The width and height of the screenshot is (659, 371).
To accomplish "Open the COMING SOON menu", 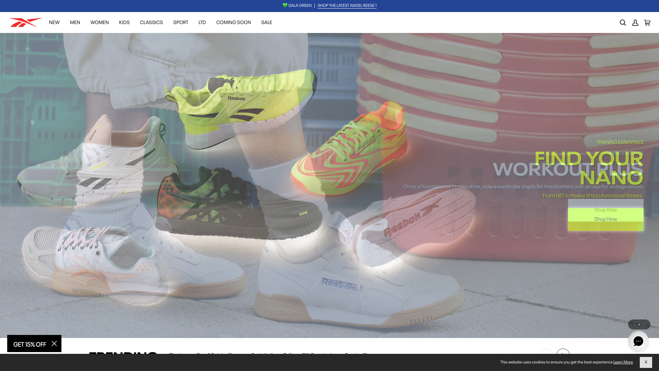I will point(233,22).
